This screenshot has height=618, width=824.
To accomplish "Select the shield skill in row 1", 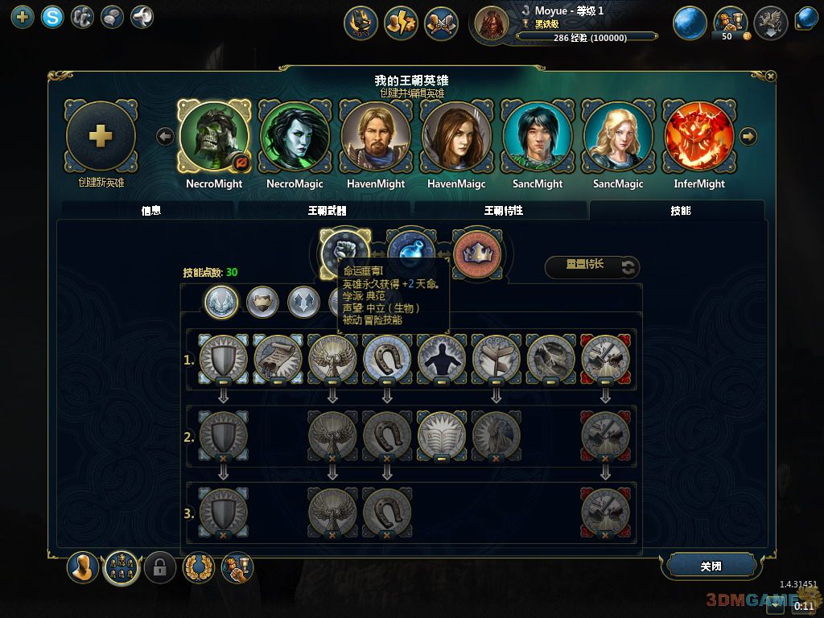I will tap(223, 360).
